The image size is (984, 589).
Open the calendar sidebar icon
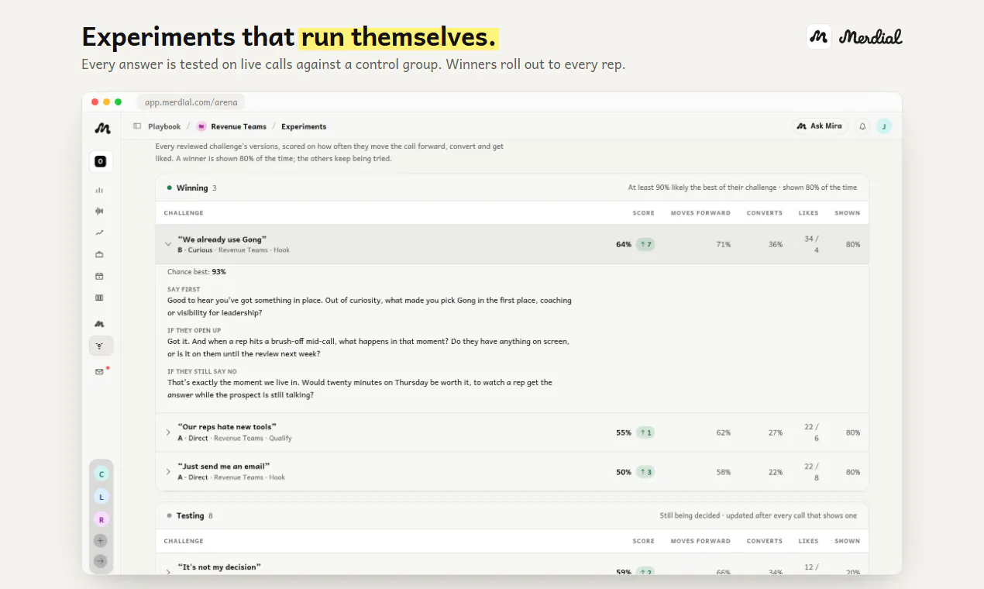pos(99,276)
